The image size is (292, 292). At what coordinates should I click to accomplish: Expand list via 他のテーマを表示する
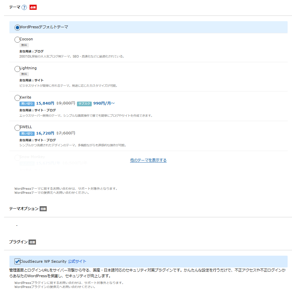click(x=148, y=160)
